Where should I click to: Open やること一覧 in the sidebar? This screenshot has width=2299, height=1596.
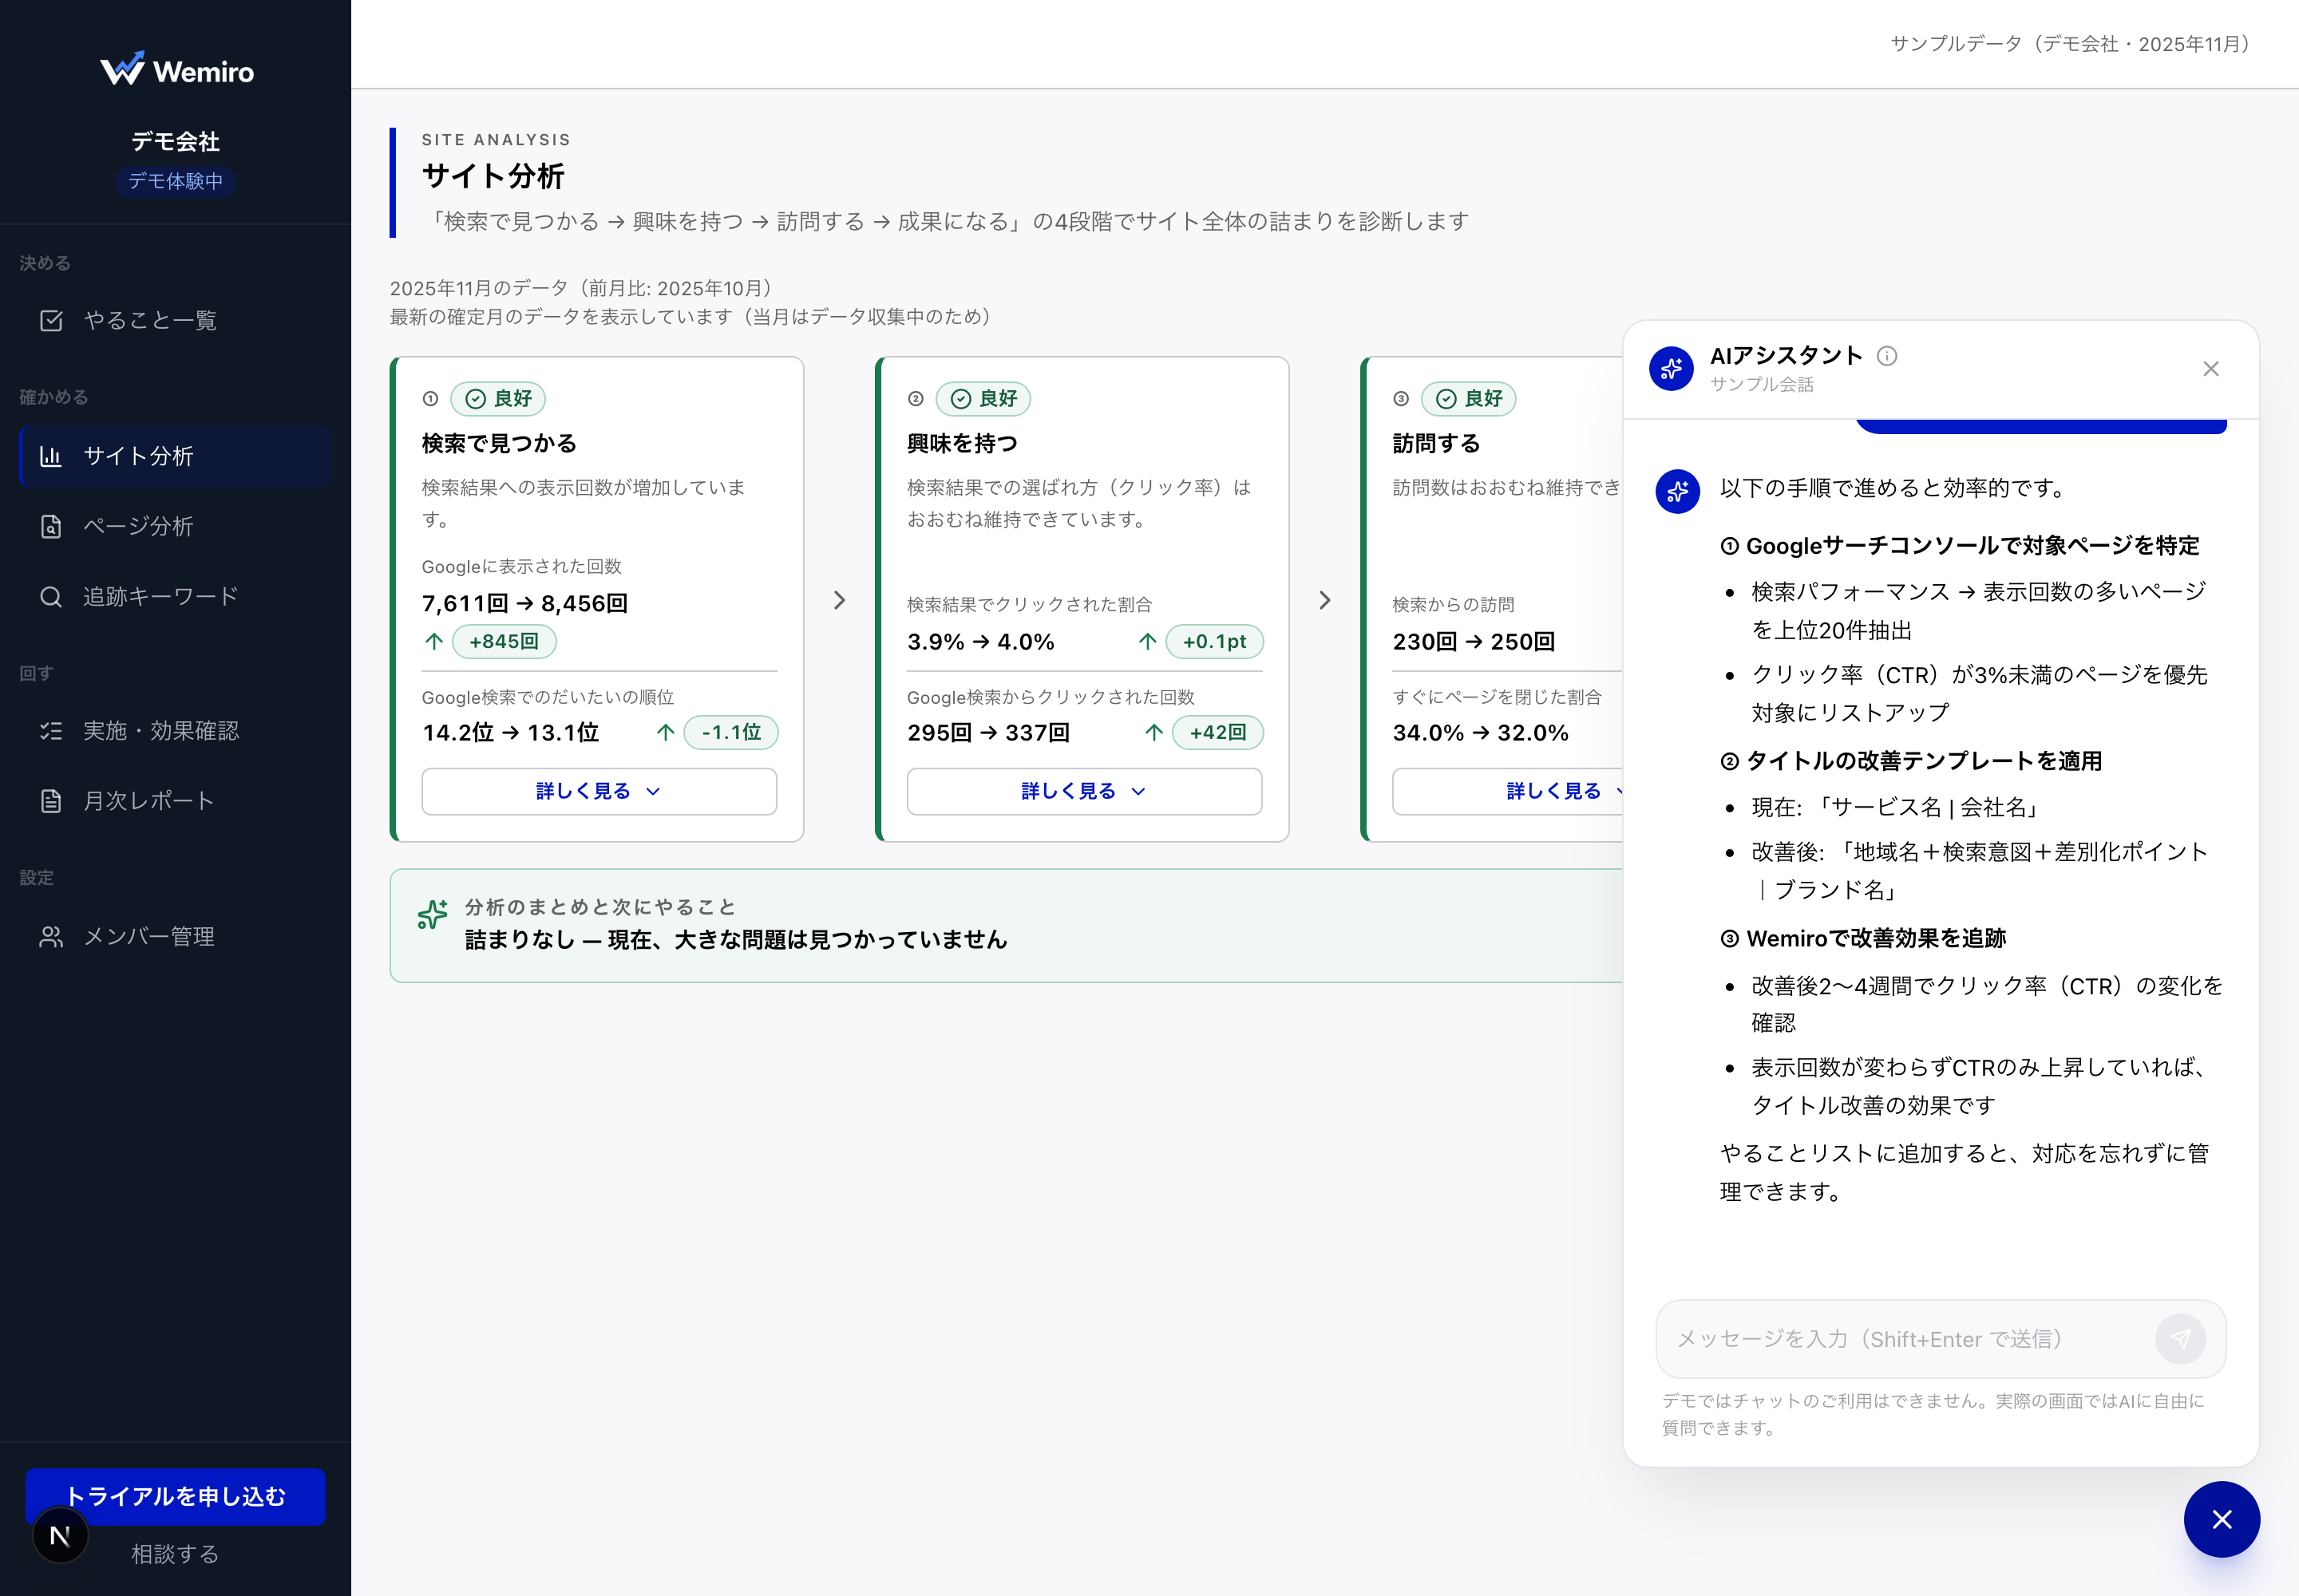point(175,320)
